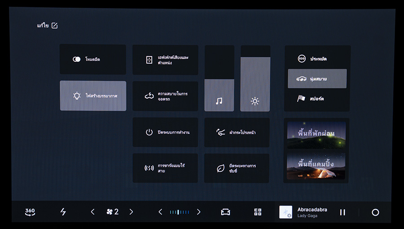Increase fan speed with right arrow
Viewport: 404px width, 229px height.
(131, 212)
